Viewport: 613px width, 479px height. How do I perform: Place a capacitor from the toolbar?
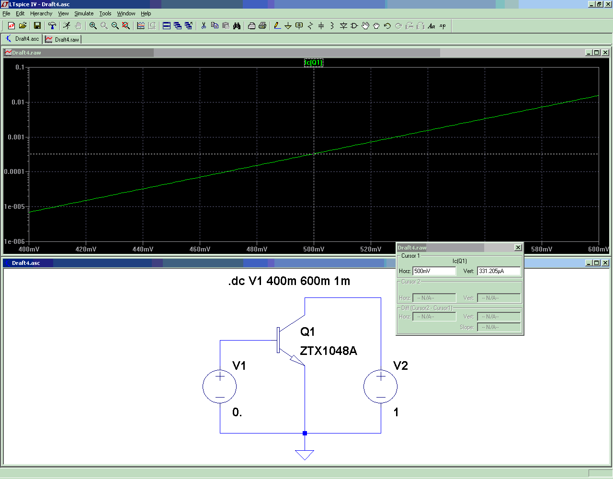pos(321,26)
